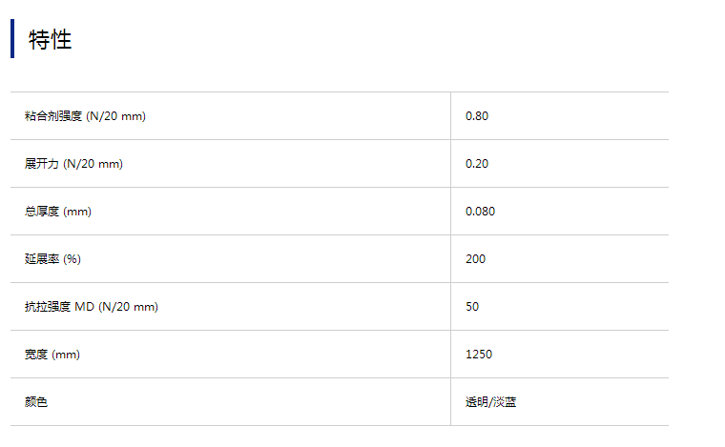Click the 0.80 adhesive strength value
Image resolution: width=725 pixels, height=447 pixels.
(477, 116)
